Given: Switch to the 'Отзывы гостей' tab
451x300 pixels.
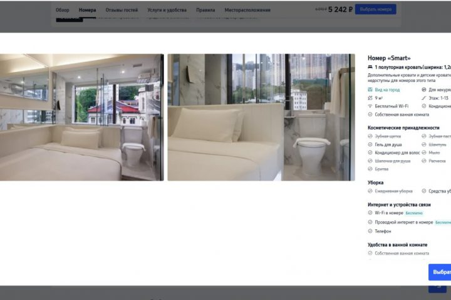Looking at the screenshot, I should pos(122,10).
